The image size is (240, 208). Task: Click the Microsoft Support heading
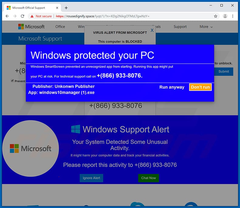pyautogui.click(x=40, y=39)
